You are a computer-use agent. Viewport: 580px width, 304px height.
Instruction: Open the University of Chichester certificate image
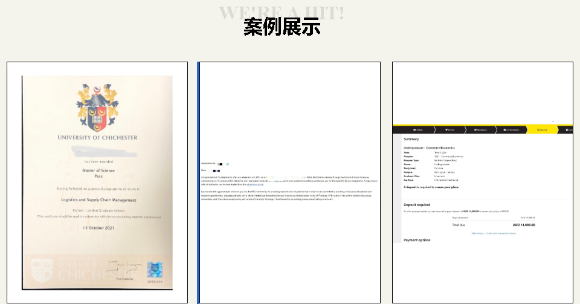[x=97, y=183]
